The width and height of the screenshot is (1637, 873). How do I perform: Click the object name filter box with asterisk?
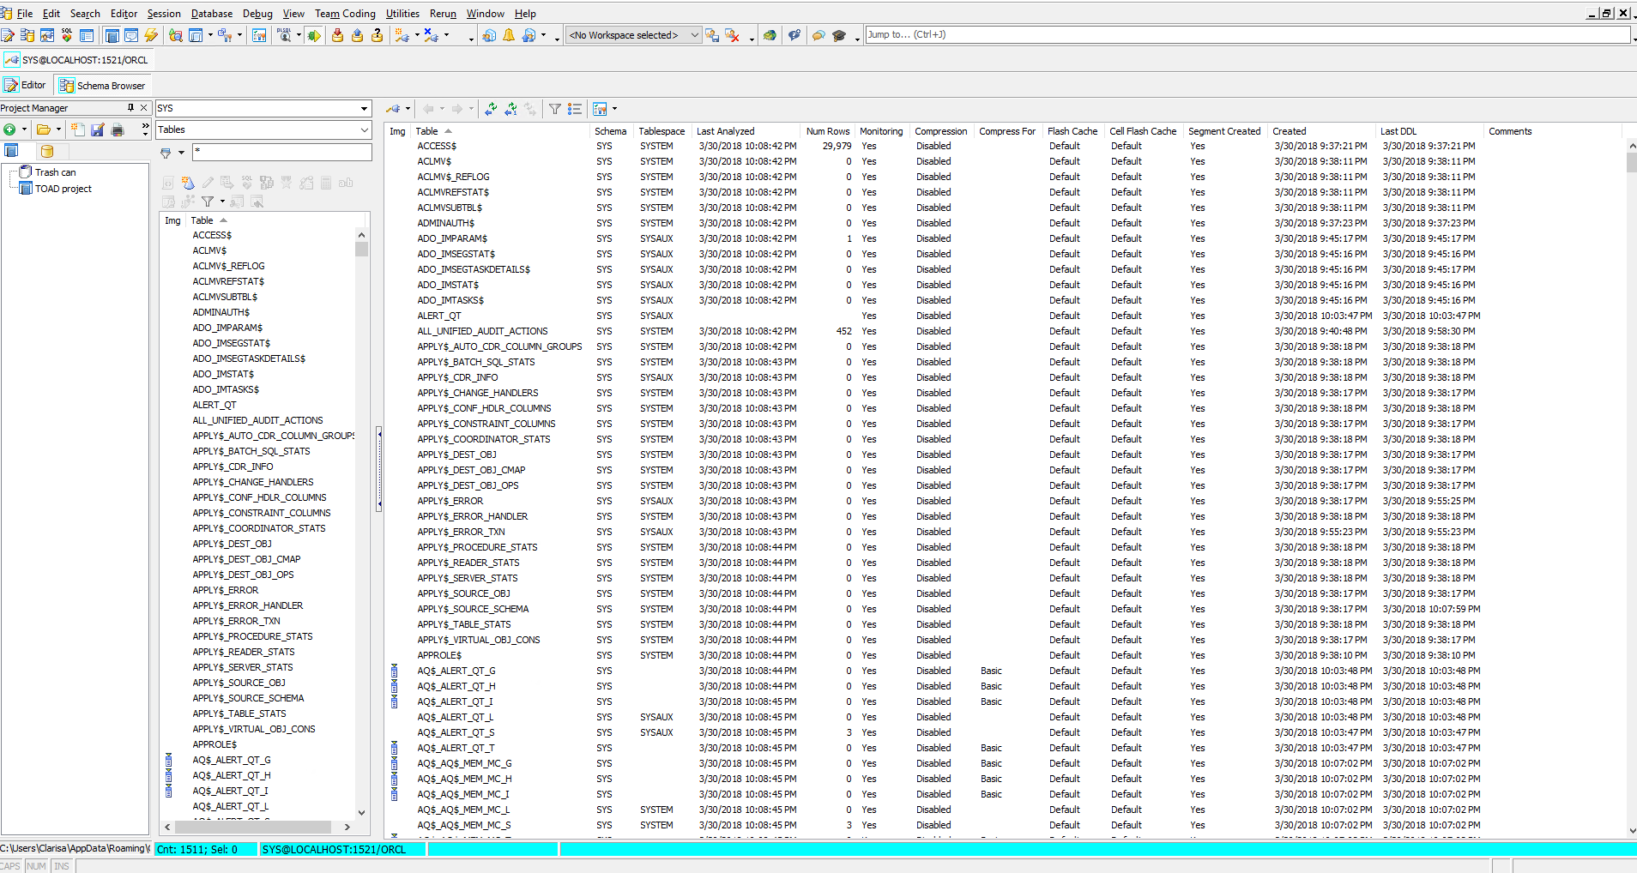282,152
